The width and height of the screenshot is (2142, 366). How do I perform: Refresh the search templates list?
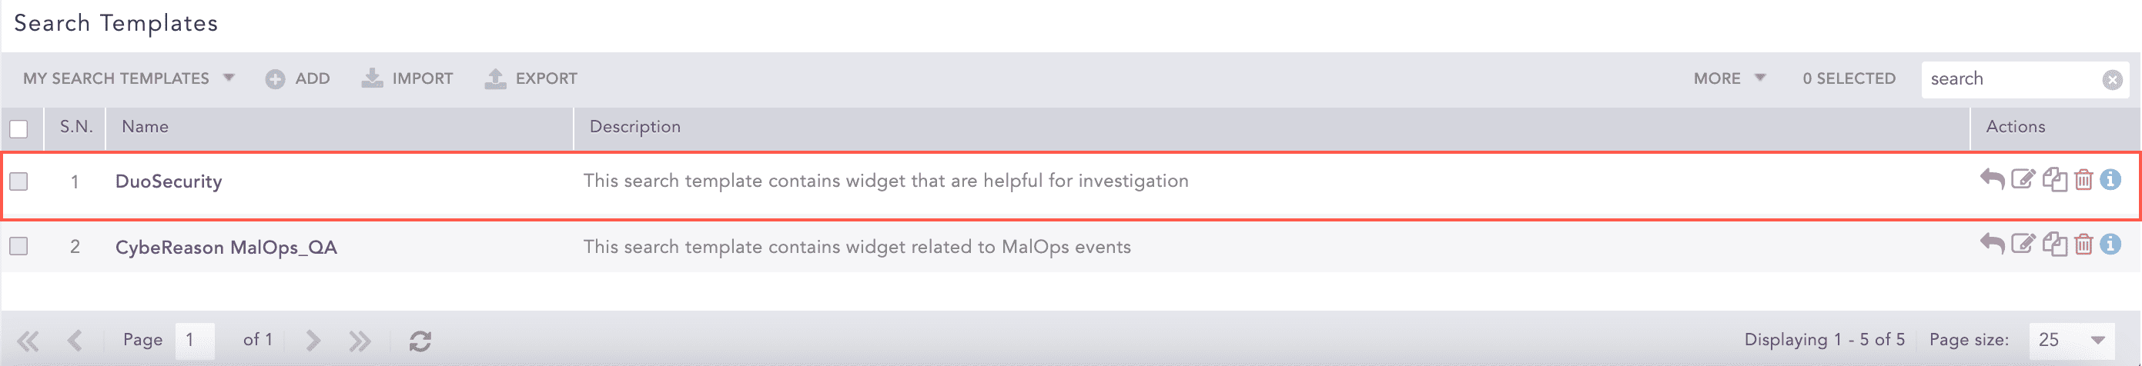(420, 341)
